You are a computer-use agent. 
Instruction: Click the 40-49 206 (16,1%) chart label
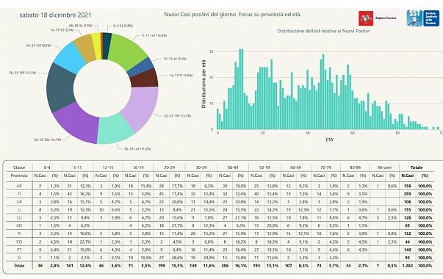48,139
